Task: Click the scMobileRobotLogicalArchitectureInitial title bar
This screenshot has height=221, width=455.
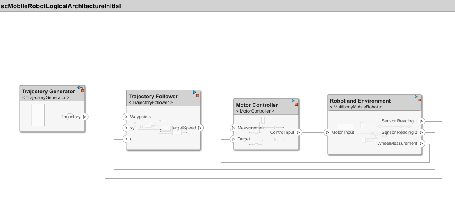Action: [61, 6]
